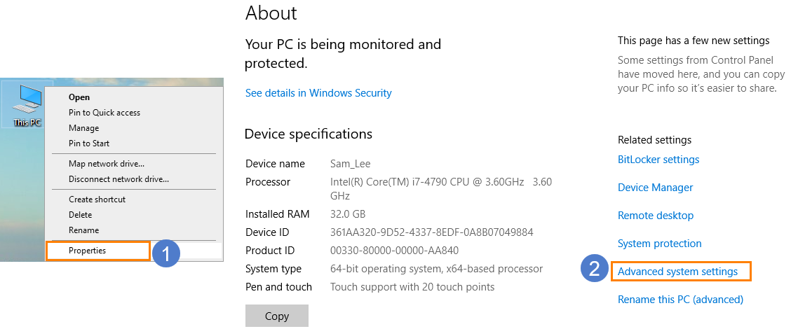The height and width of the screenshot is (336, 791).
Task: Open BitLocker settings link
Action: [x=658, y=159]
